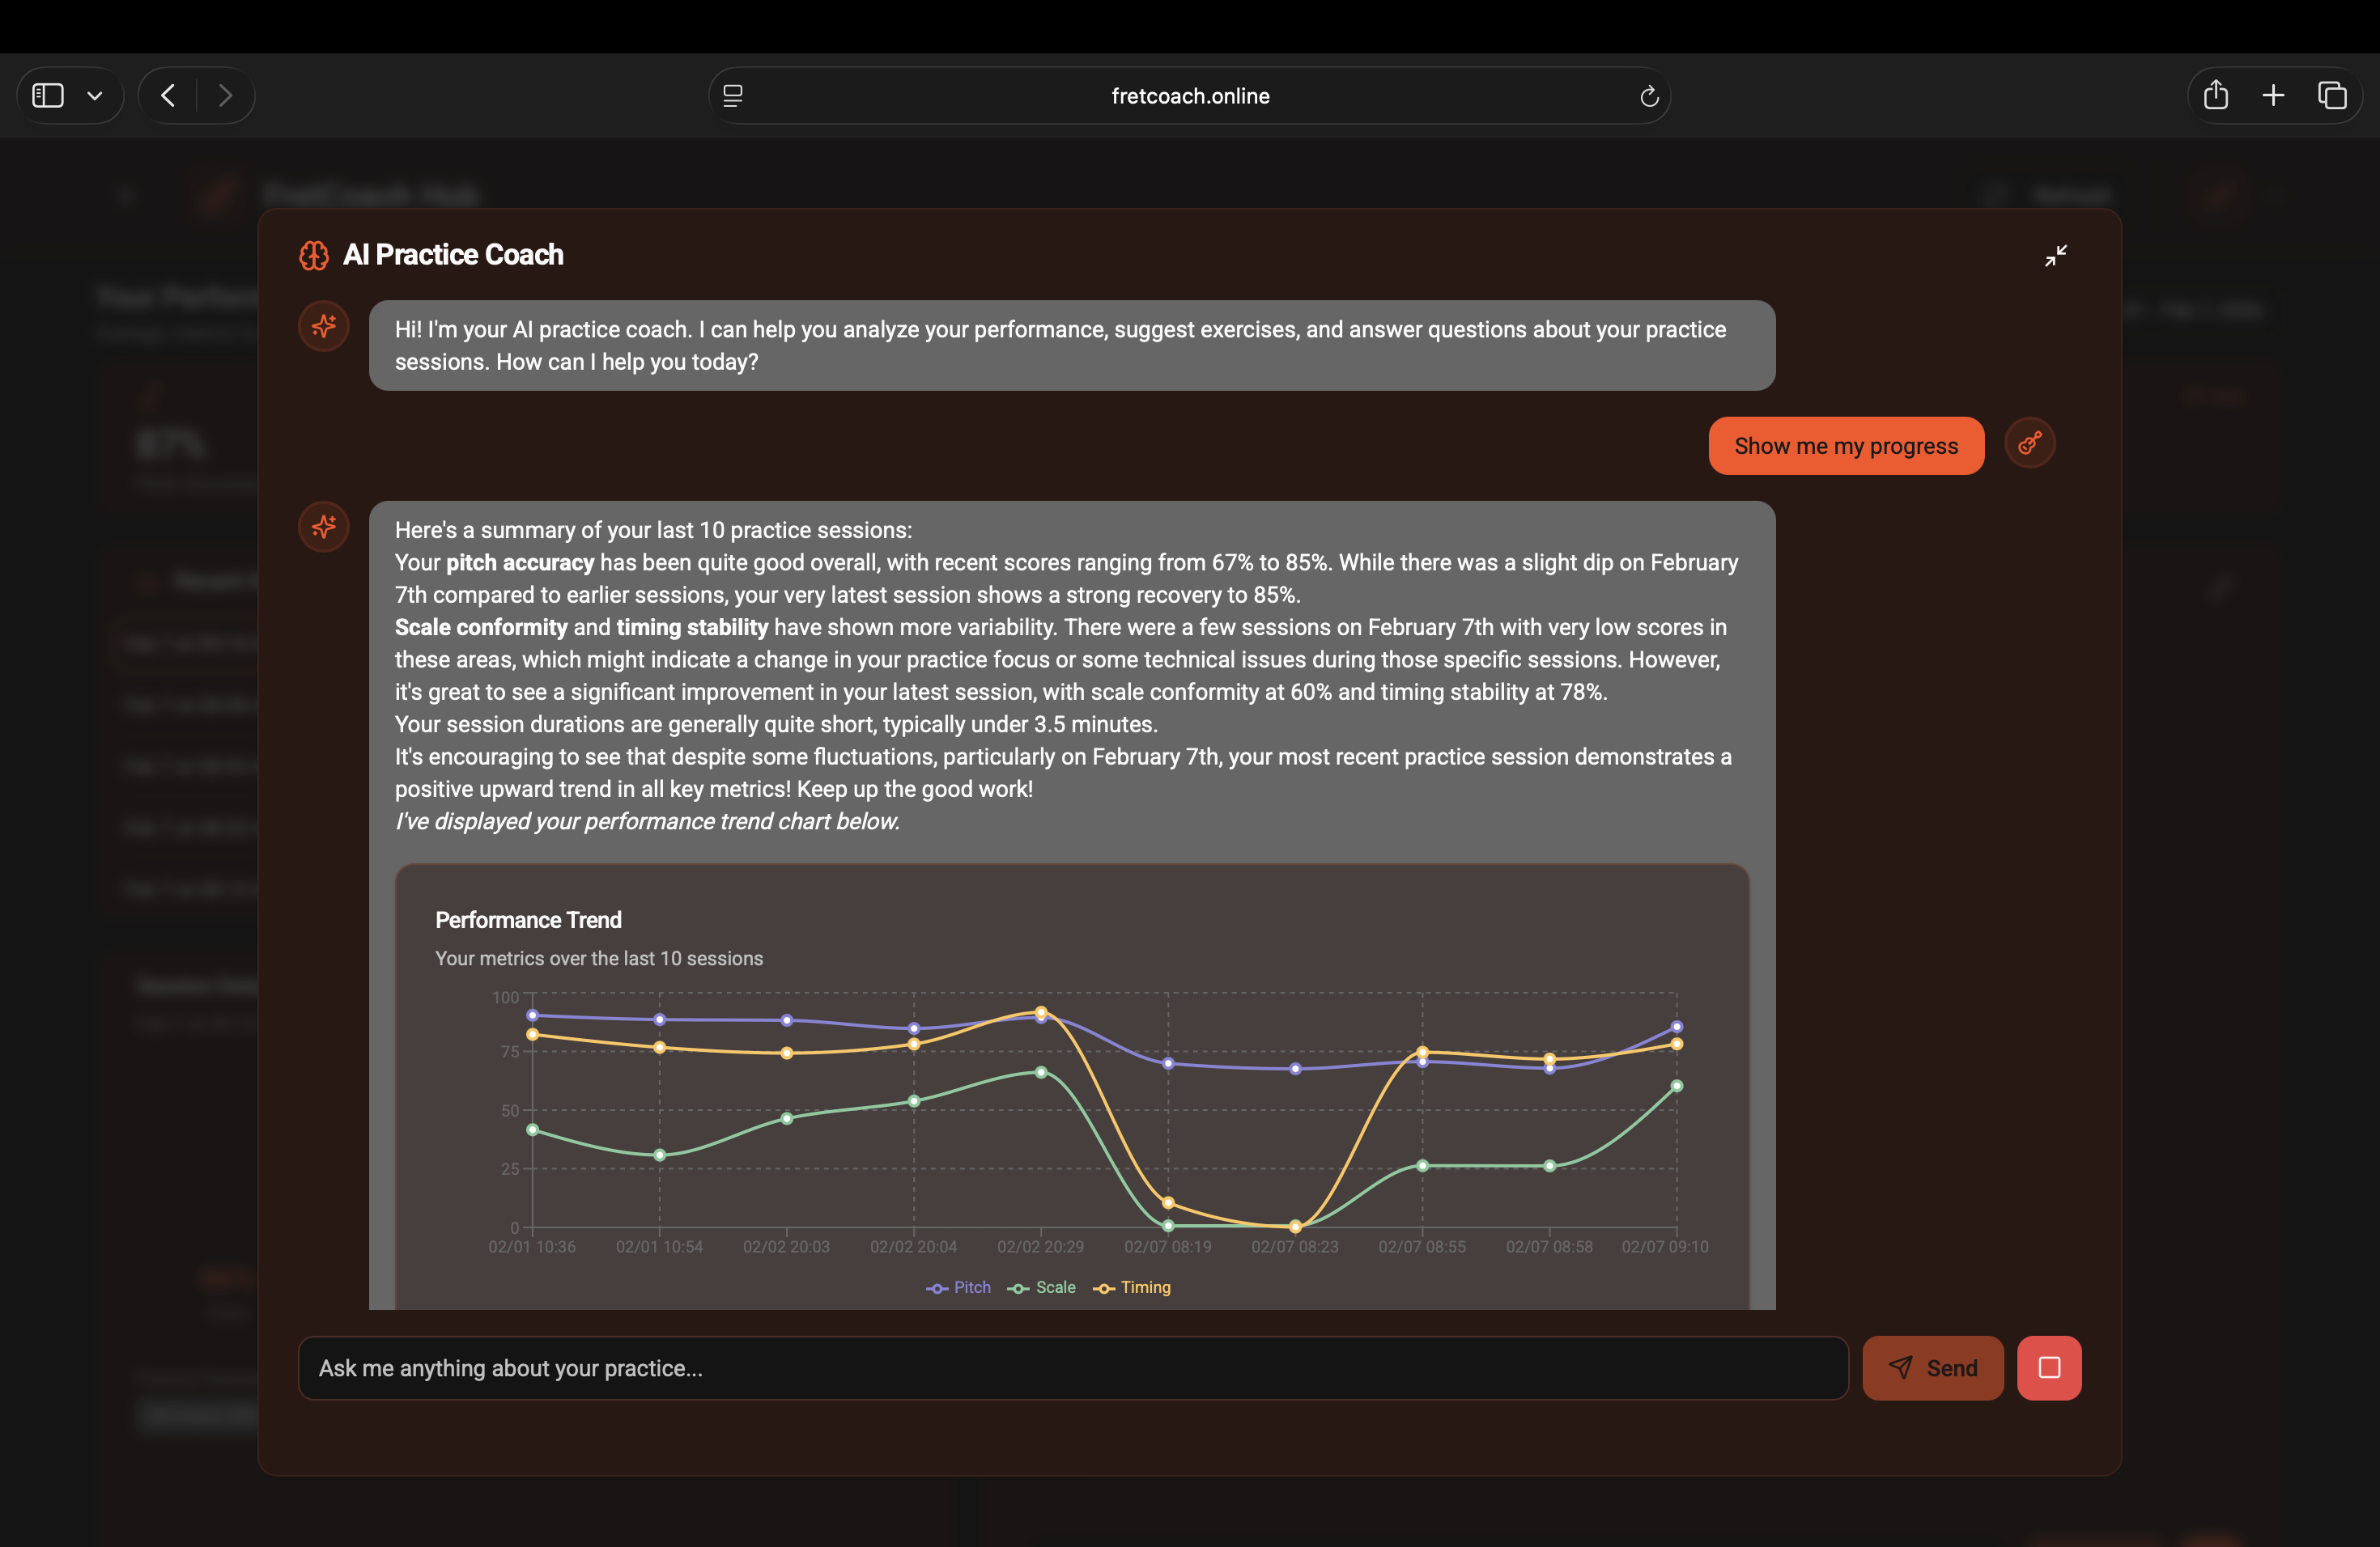Viewport: 2380px width, 1547px height.
Task: Show the tab overview
Action: coord(2332,96)
